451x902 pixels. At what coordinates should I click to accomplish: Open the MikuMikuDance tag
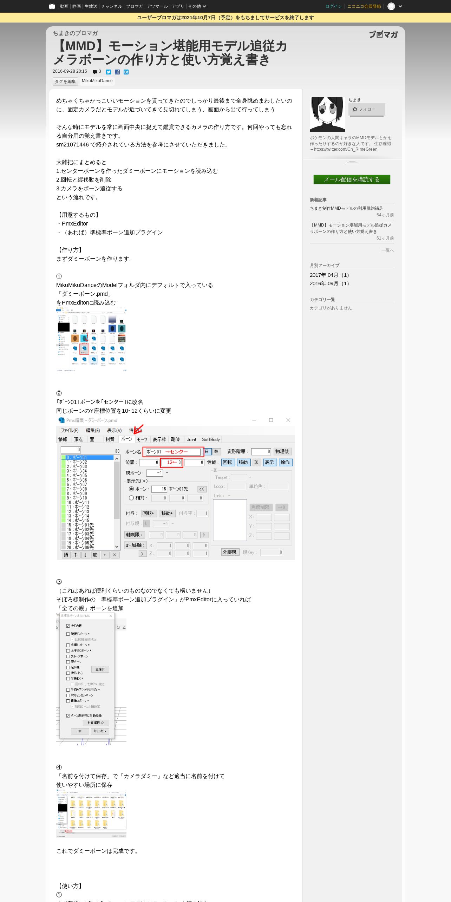pos(97,81)
